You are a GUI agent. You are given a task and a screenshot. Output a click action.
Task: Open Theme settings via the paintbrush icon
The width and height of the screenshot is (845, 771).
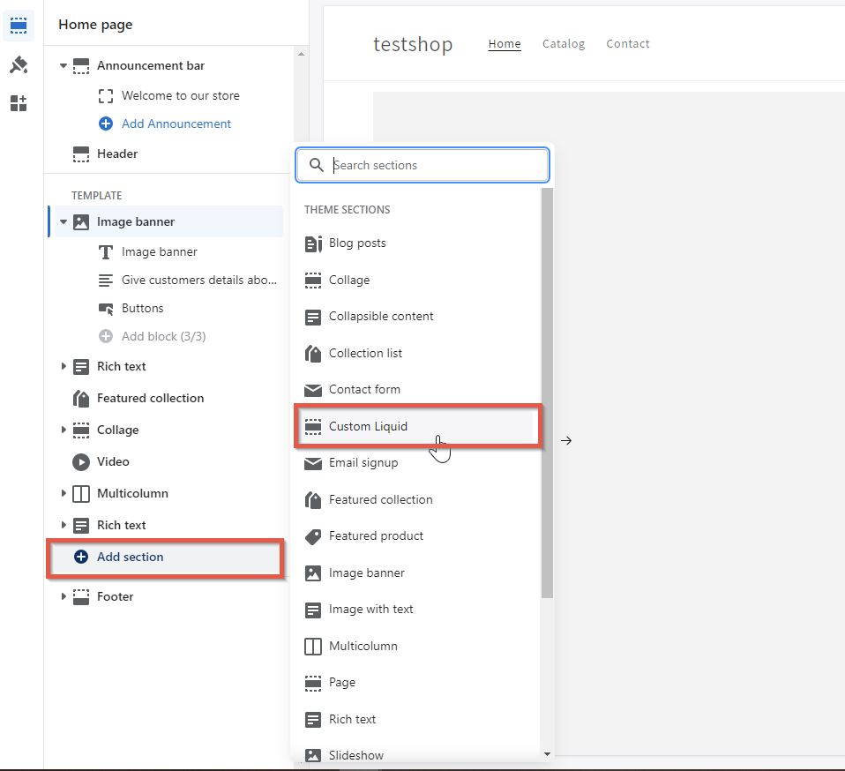point(19,64)
